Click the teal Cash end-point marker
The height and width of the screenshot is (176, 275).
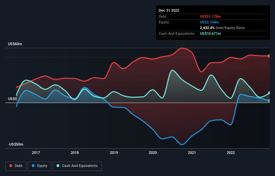click(269, 93)
